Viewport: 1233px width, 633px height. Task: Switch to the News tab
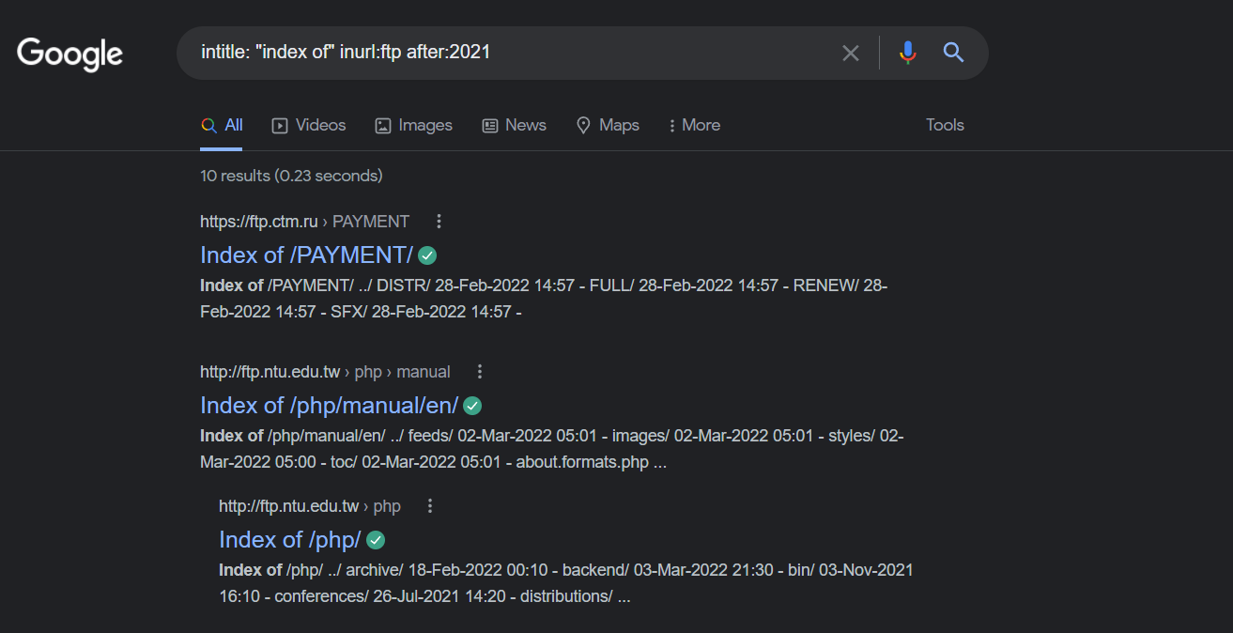pyautogui.click(x=514, y=125)
